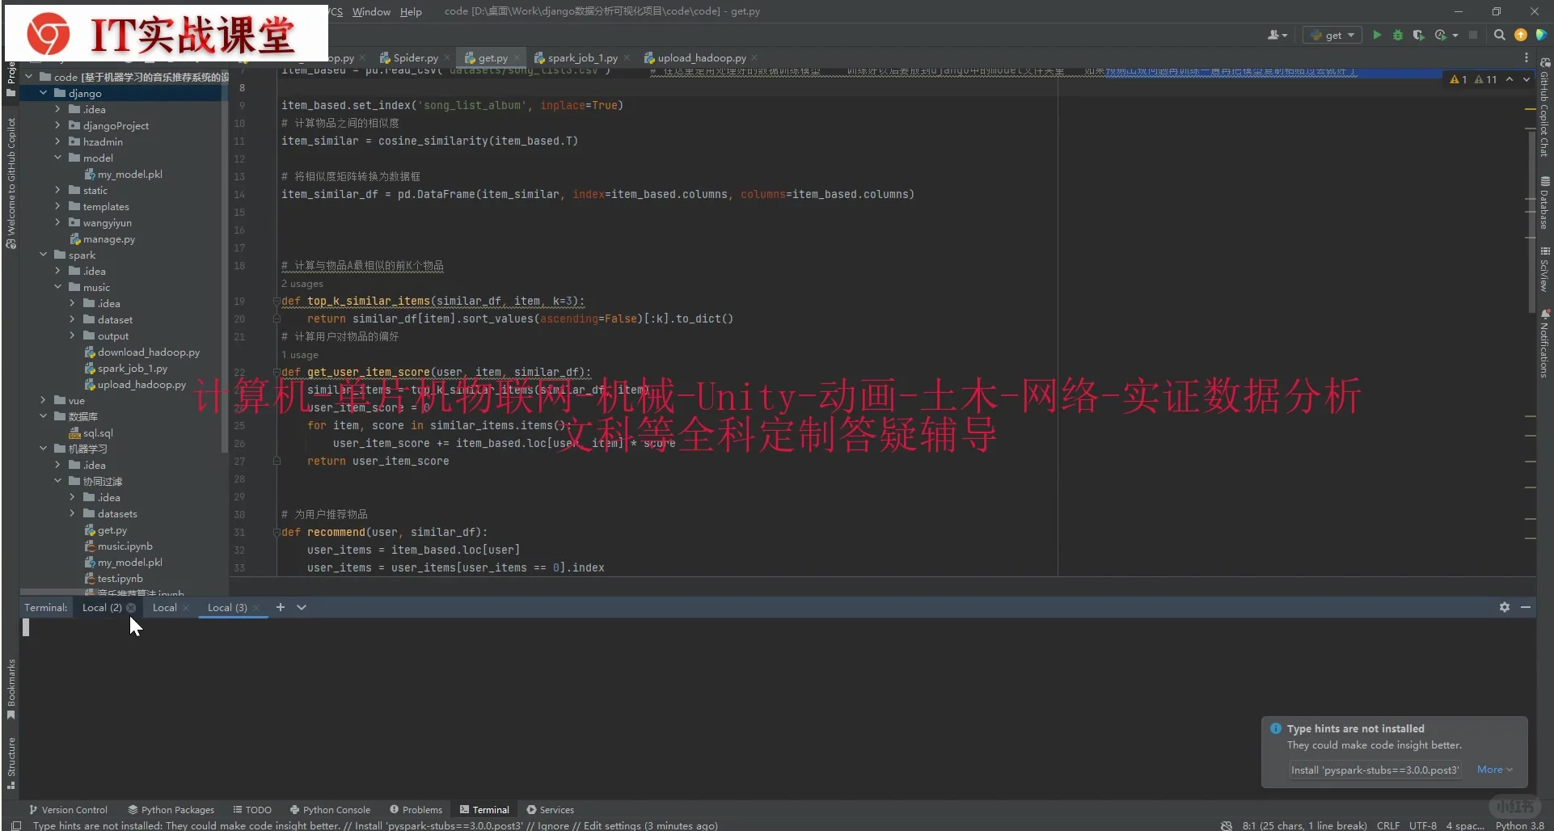Collapse the django folder in project tree
The width and height of the screenshot is (1554, 831).
pyautogui.click(x=44, y=93)
